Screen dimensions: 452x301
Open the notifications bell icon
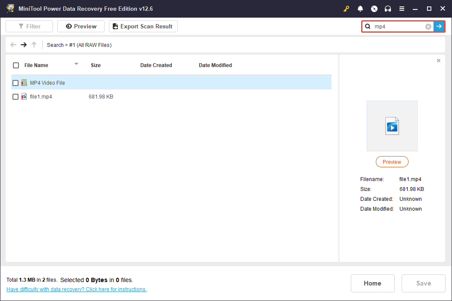point(360,8)
